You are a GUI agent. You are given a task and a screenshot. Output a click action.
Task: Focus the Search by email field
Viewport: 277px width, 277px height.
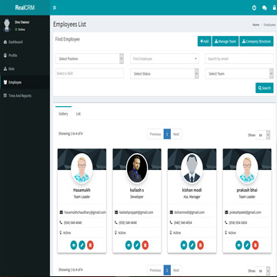[x=239, y=58]
